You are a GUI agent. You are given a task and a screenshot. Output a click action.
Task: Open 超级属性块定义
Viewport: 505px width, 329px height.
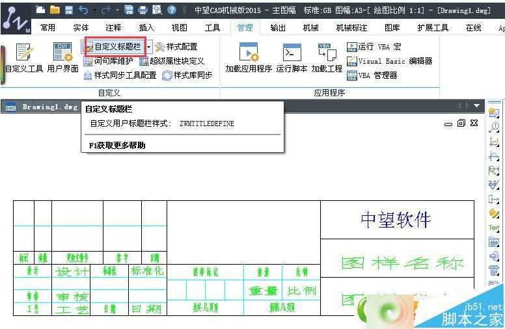(x=172, y=61)
